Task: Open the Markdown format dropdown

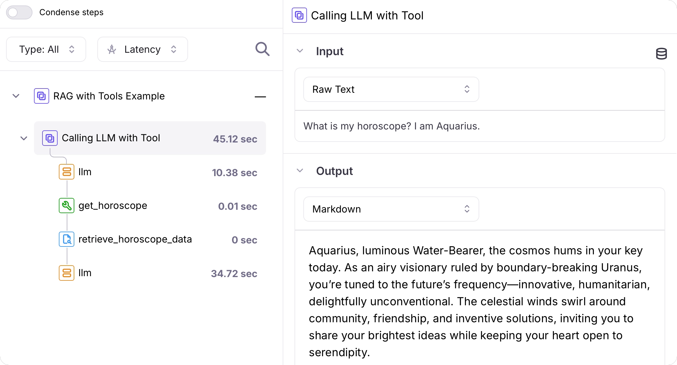Action: tap(391, 209)
